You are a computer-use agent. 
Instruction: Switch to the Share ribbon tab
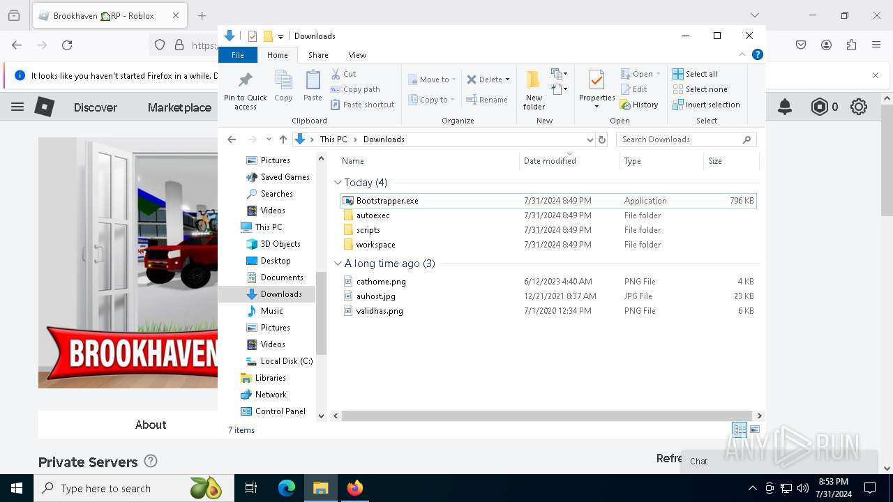(x=318, y=54)
